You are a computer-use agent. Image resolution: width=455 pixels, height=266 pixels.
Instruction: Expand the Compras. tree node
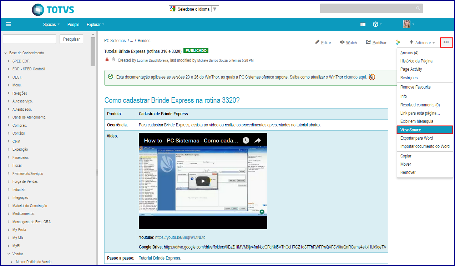9,125
